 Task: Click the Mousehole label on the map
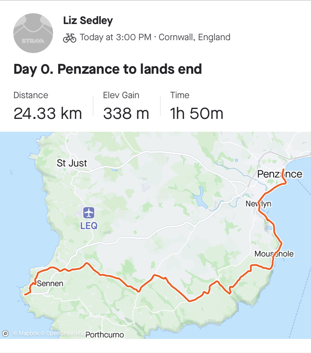click(274, 254)
